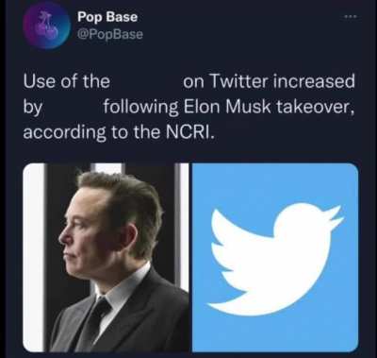Click the bird's beak in Twitter logo
Screen dimensions: 377x358
(336, 216)
